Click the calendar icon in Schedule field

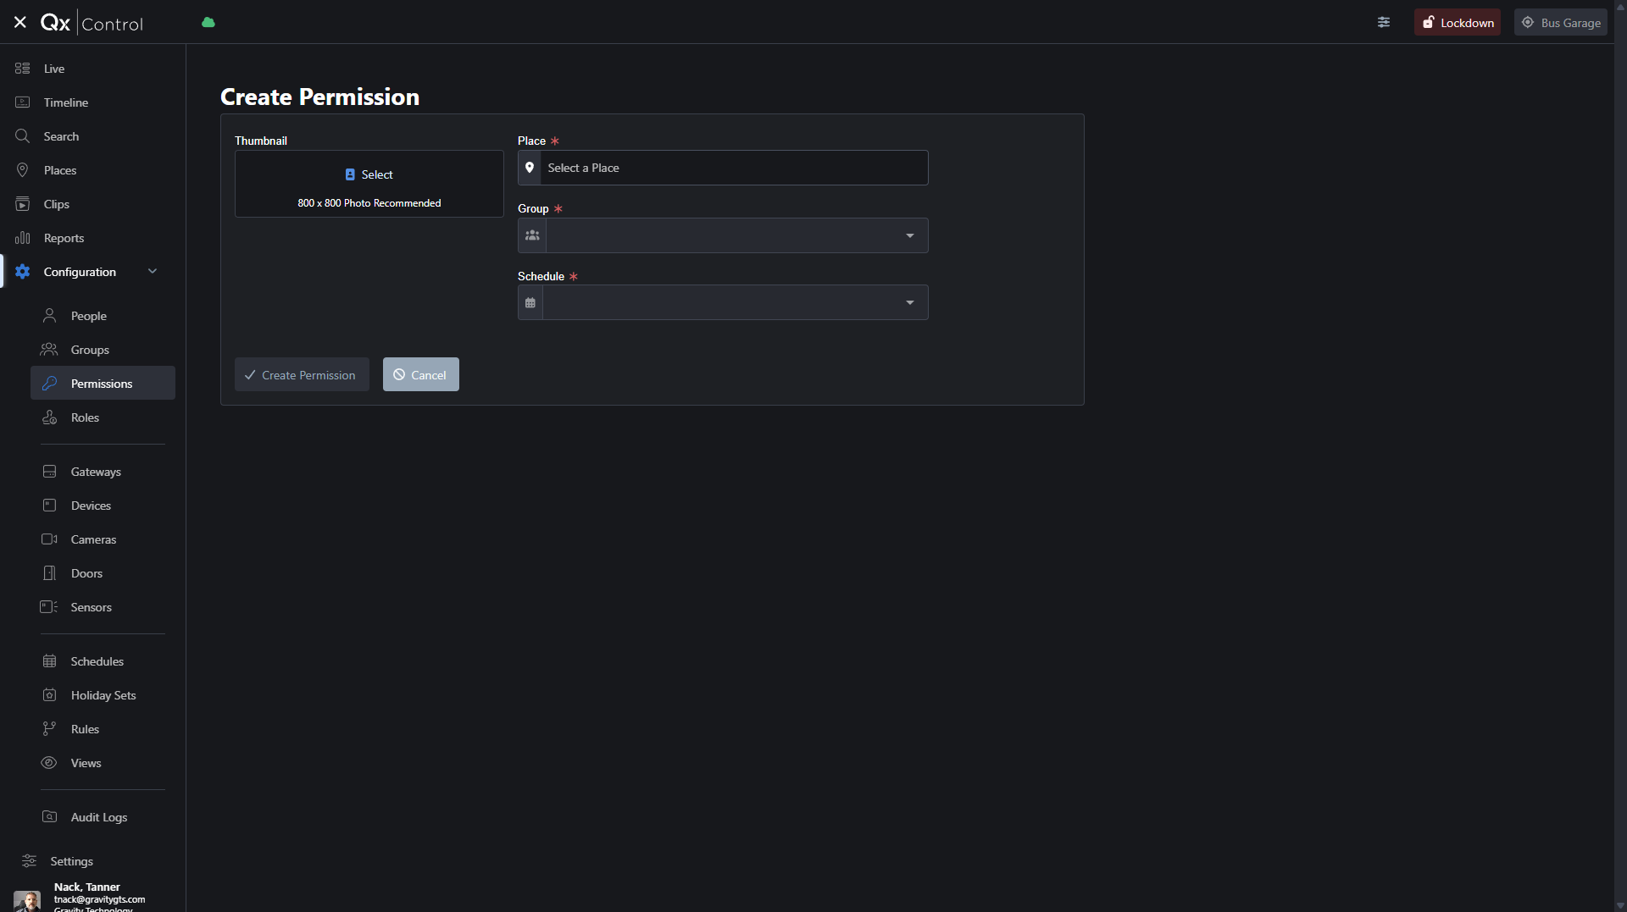coord(530,303)
